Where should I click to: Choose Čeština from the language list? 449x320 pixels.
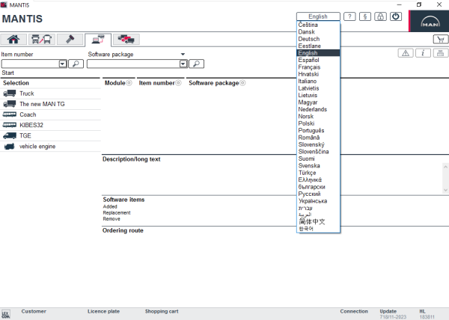(x=318, y=25)
